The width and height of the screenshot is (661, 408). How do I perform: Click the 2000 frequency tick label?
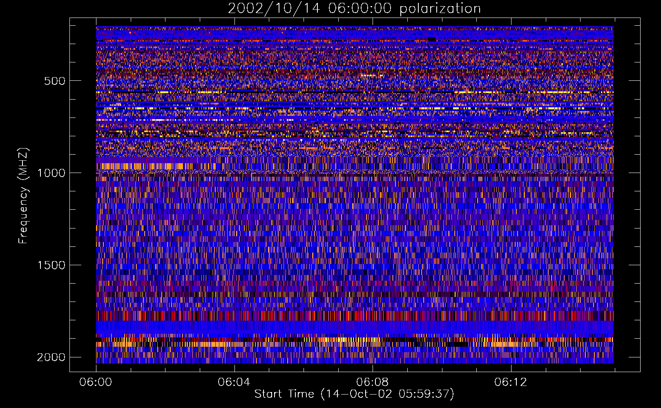click(x=51, y=357)
